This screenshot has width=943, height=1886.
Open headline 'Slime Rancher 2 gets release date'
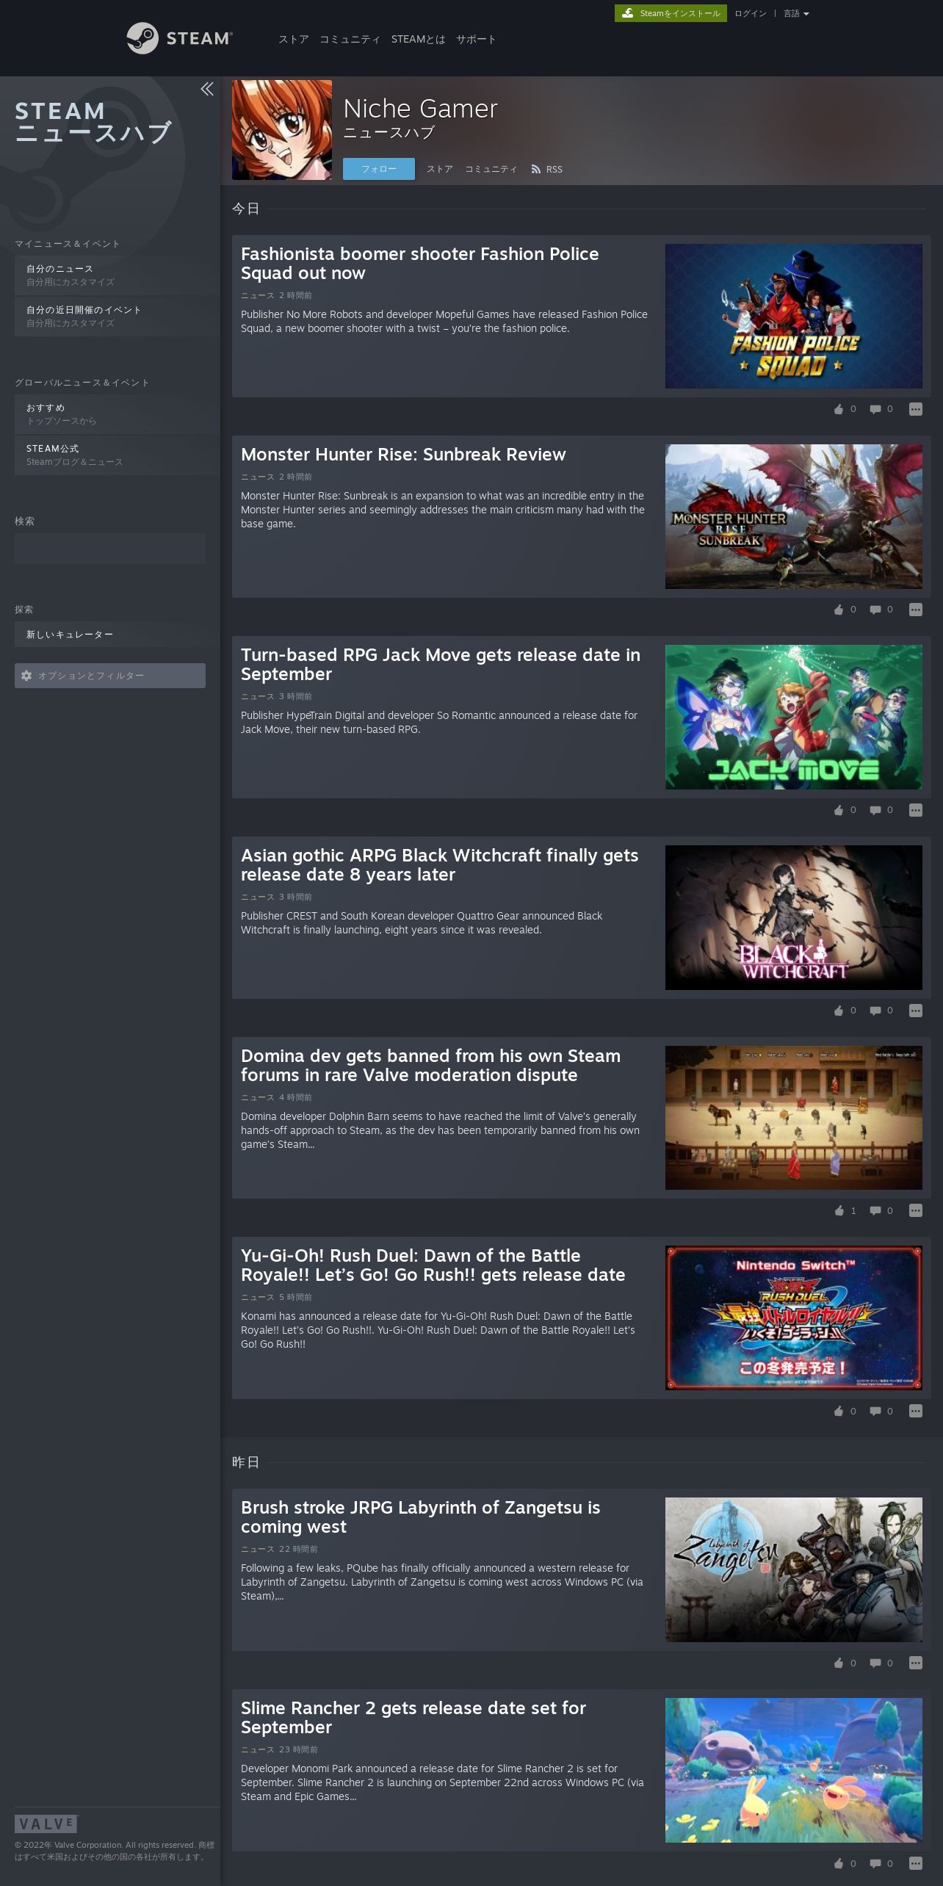click(413, 1718)
